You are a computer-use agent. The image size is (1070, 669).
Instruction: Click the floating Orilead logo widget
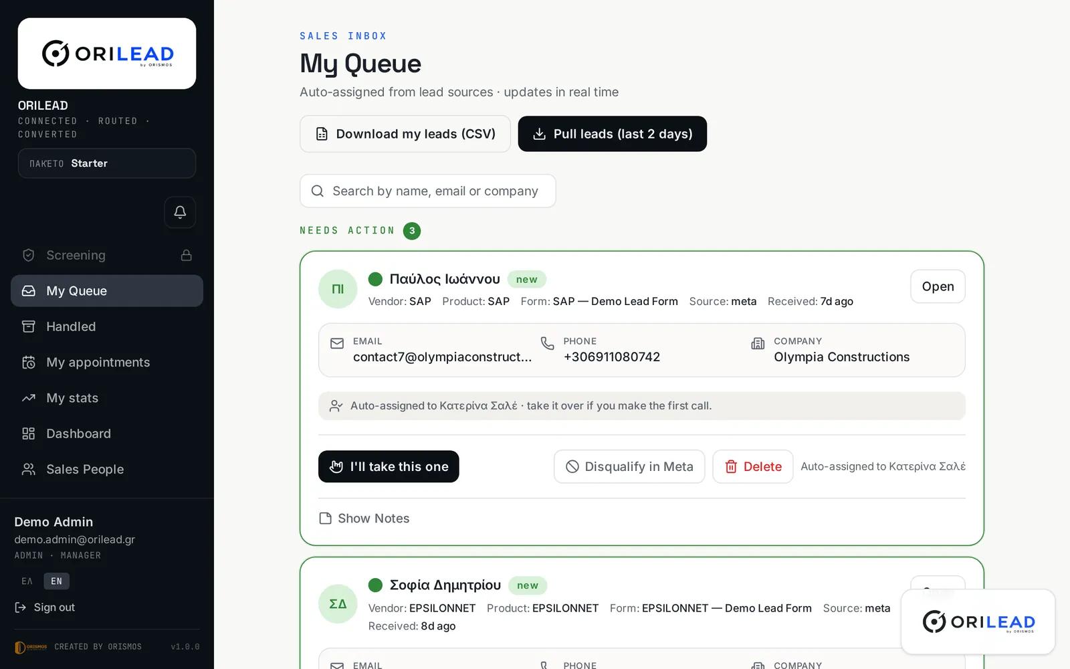(x=978, y=622)
